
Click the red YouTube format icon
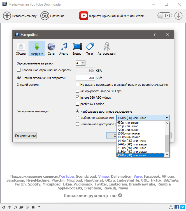coord(84,16)
